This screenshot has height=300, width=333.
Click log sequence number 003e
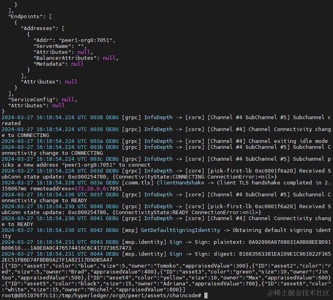97,183
